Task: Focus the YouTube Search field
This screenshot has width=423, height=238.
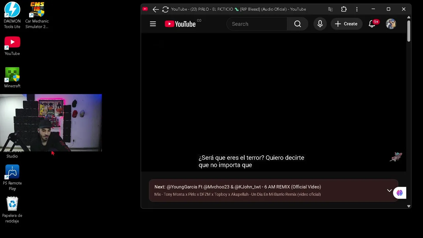Action: click(257, 24)
